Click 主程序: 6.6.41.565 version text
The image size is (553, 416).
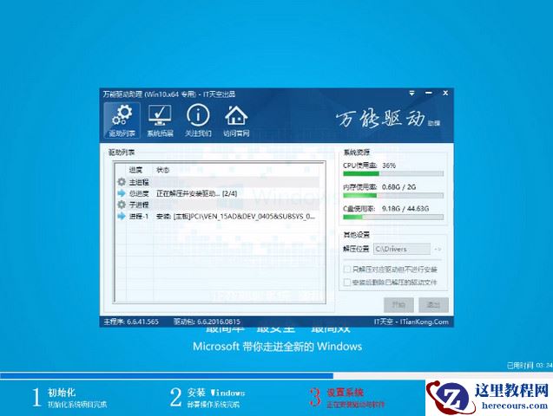pos(131,322)
